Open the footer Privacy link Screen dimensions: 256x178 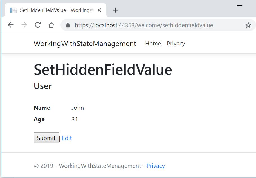(156, 166)
